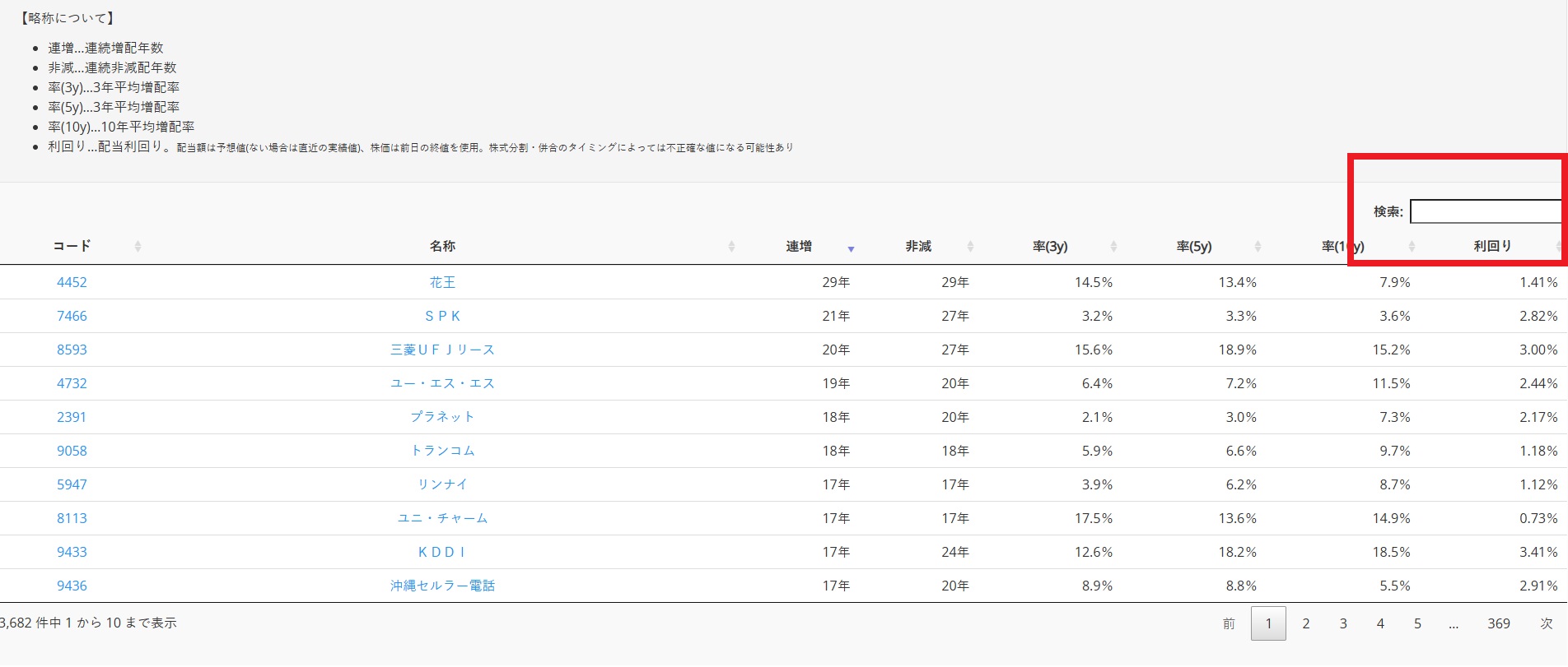Sort by 利回り column arrow icon

coord(1558,247)
